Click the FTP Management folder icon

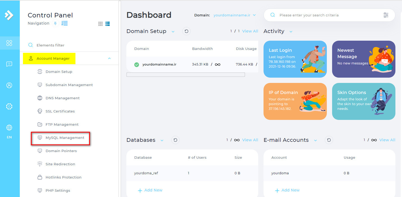pyautogui.click(x=40, y=124)
